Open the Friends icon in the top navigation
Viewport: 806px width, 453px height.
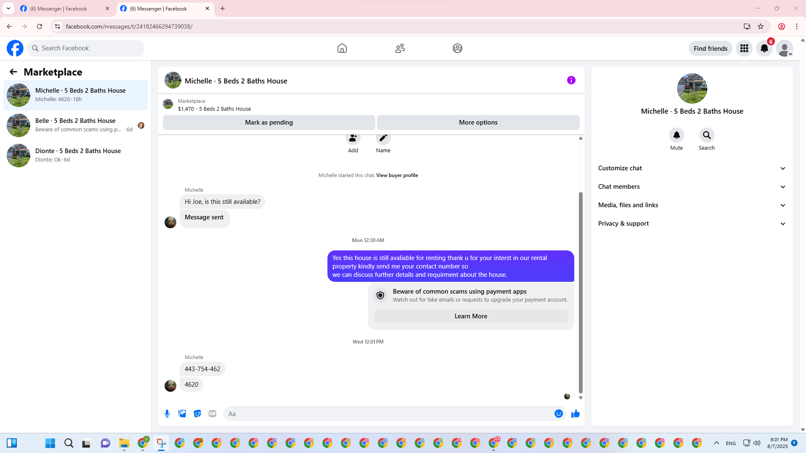(400, 48)
